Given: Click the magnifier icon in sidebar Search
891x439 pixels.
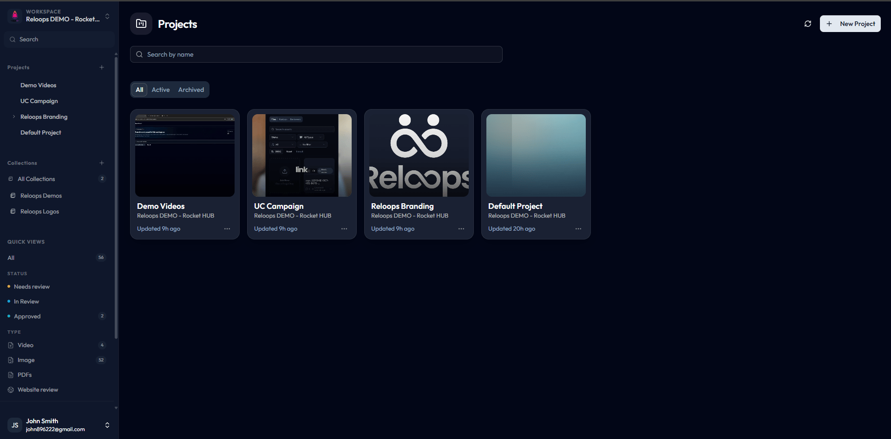Looking at the screenshot, I should 13,39.
